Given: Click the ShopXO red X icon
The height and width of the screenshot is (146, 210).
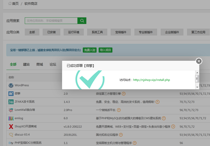Looking at the screenshot, I should 11,127.
